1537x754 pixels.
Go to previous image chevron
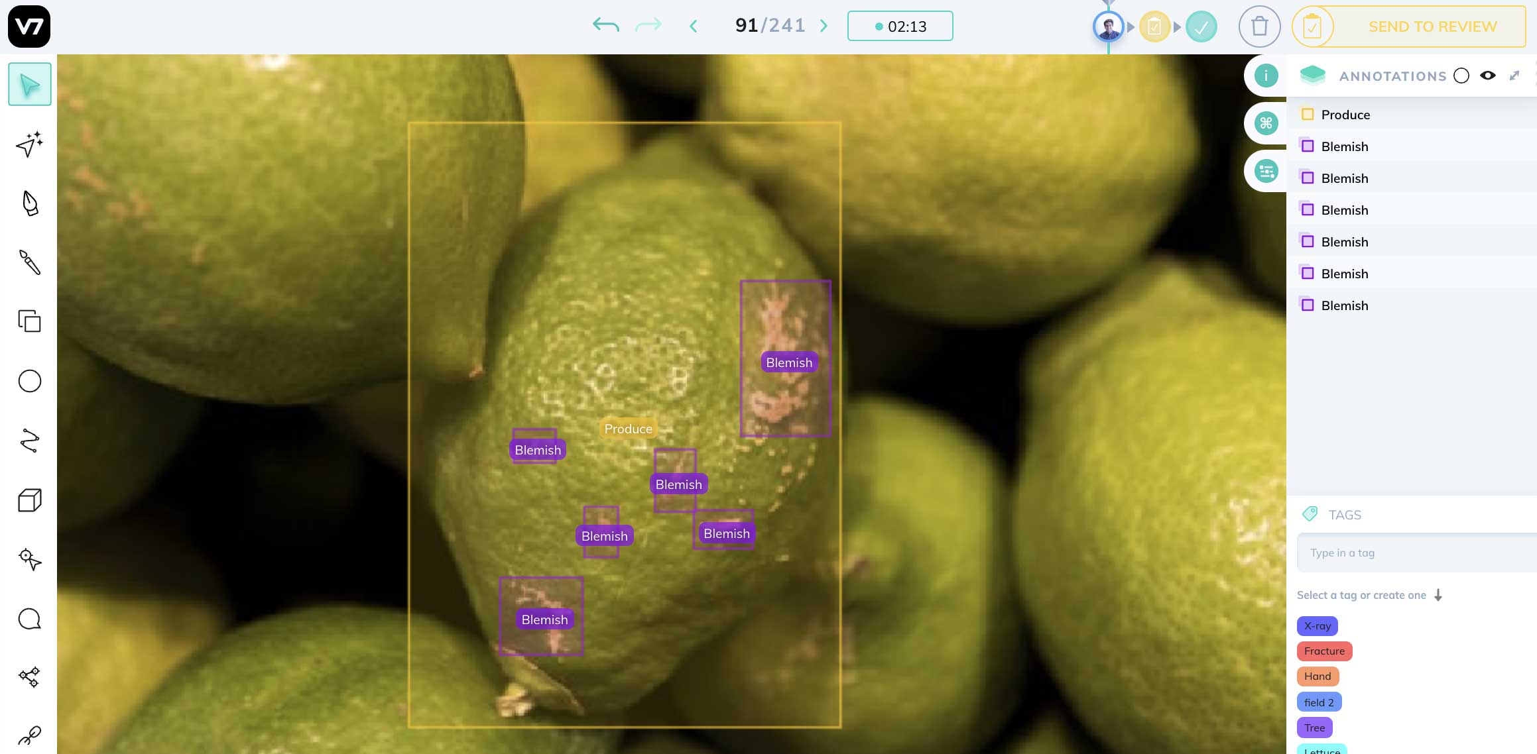pos(694,26)
